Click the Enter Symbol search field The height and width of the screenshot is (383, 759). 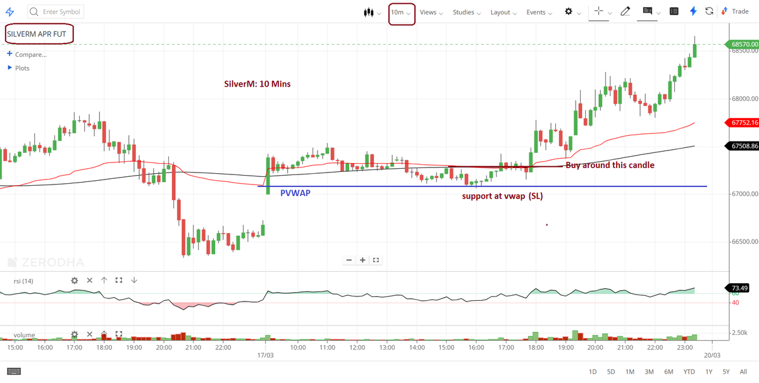pyautogui.click(x=56, y=12)
